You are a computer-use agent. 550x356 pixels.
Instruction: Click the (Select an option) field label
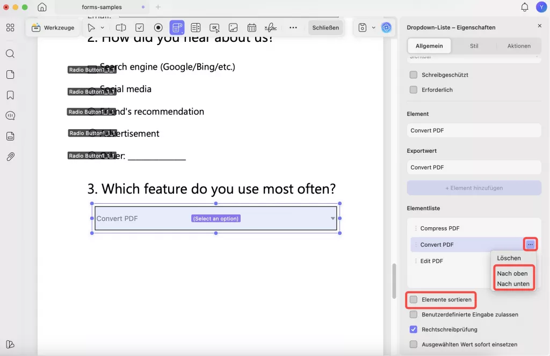[x=216, y=218]
